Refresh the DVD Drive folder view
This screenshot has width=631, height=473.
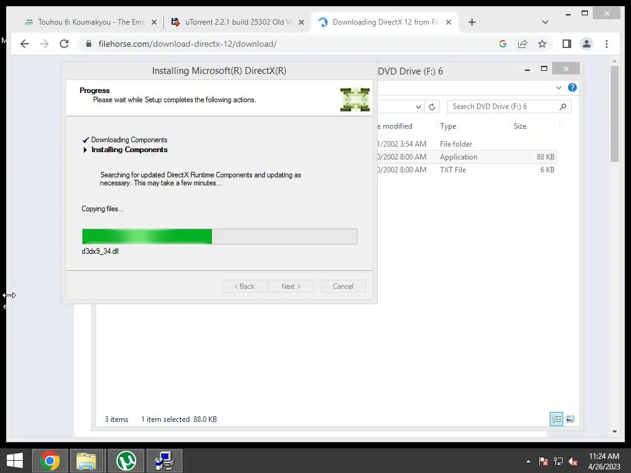point(432,107)
